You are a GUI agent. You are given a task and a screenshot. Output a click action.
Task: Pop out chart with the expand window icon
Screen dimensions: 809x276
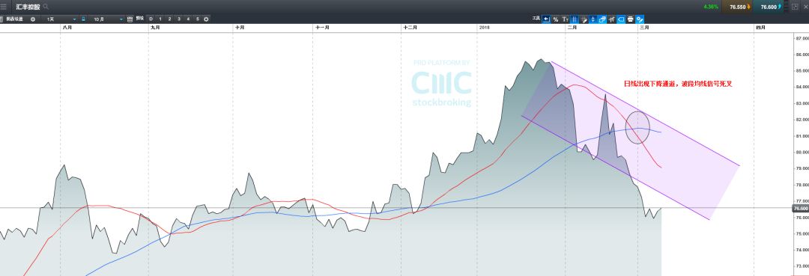795,7
